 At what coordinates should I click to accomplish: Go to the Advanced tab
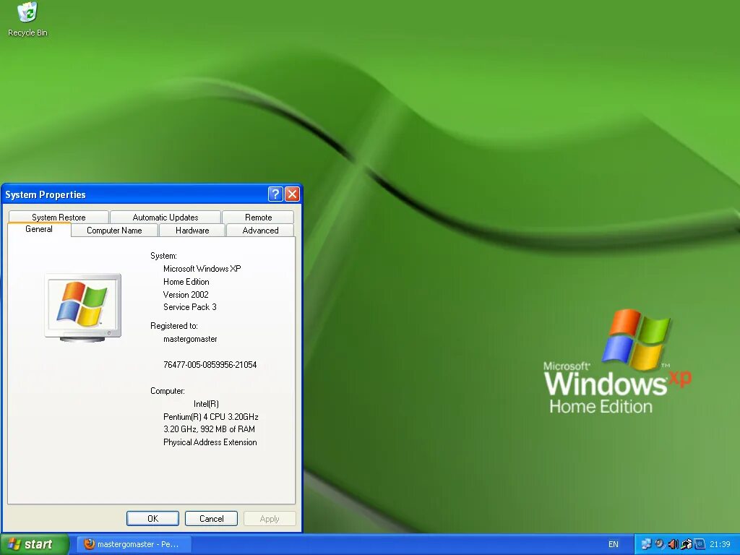click(260, 231)
